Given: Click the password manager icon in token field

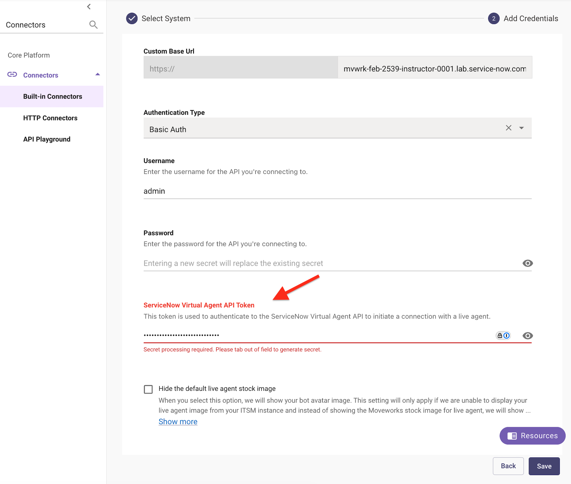Looking at the screenshot, I should (x=503, y=335).
